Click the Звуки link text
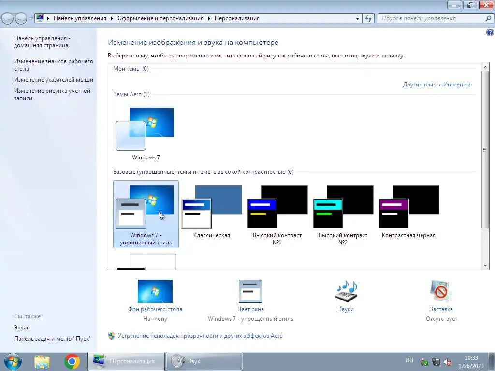The image size is (495, 371). 346,309
